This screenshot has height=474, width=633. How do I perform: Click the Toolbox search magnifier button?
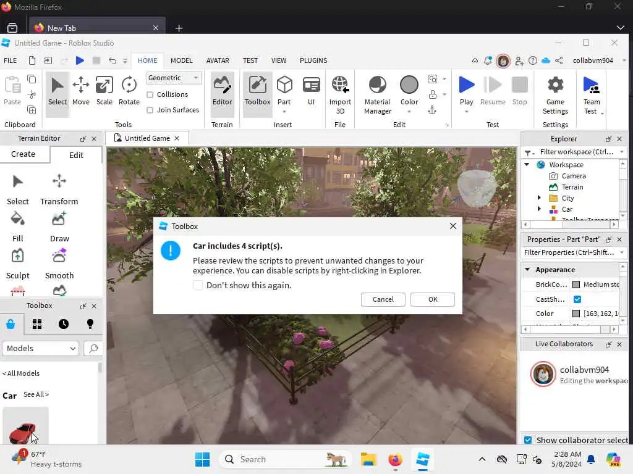tap(93, 348)
